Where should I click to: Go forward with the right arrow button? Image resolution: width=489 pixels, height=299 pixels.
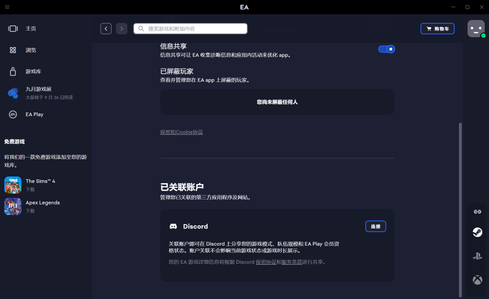pos(122,29)
